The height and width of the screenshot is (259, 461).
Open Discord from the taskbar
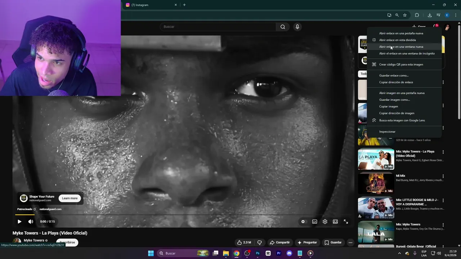[289, 253]
